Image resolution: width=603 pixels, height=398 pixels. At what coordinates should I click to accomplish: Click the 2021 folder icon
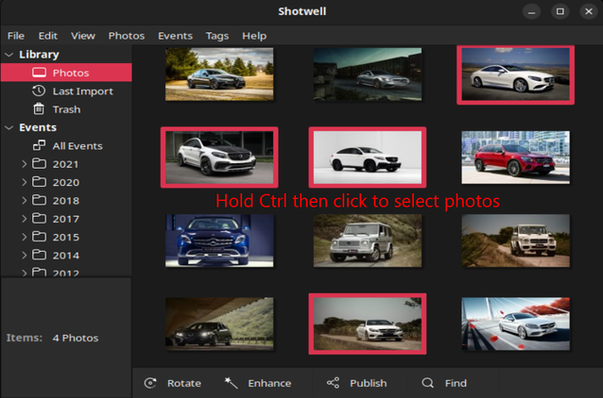tap(39, 164)
